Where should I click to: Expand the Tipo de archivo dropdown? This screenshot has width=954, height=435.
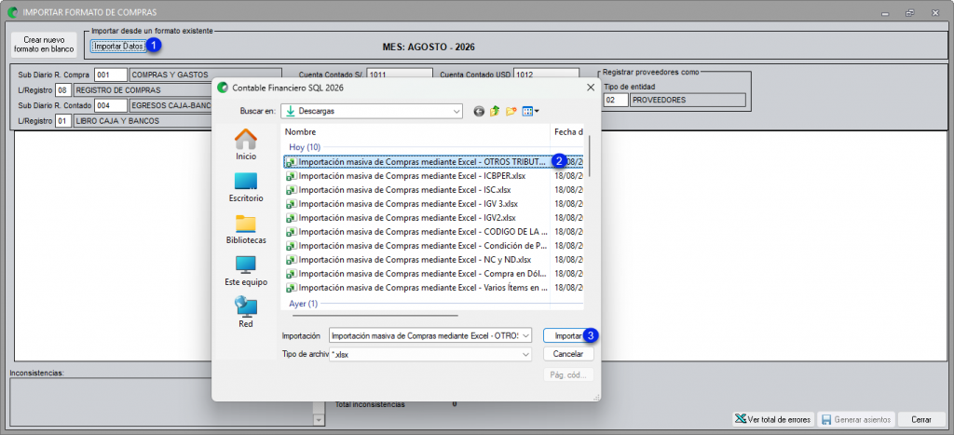(526, 354)
